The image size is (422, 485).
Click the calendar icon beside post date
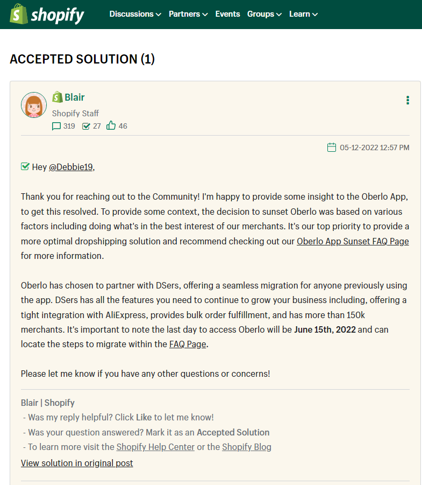click(x=332, y=147)
